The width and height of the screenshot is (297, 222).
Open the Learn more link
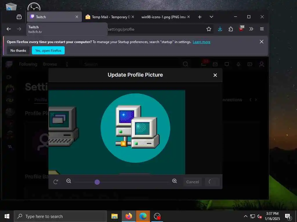pyautogui.click(x=201, y=42)
